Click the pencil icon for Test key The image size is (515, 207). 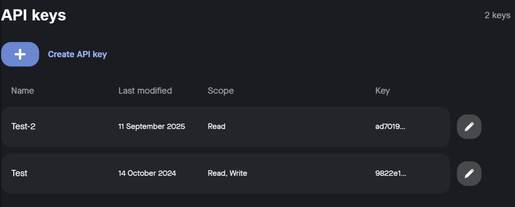[x=469, y=173]
